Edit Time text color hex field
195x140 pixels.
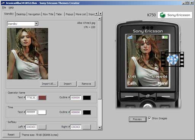[31, 112]
